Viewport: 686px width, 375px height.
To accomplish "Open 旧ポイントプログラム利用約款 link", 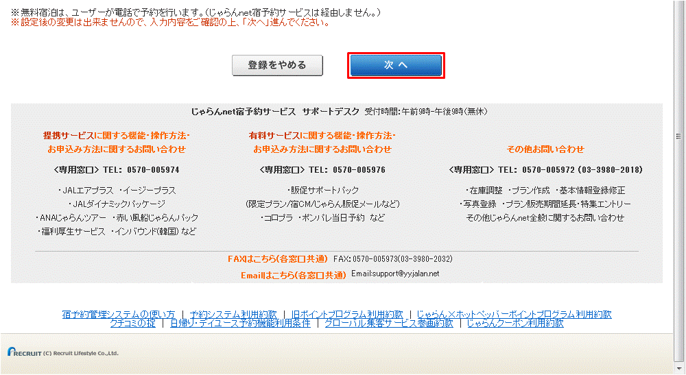I will pos(347,314).
